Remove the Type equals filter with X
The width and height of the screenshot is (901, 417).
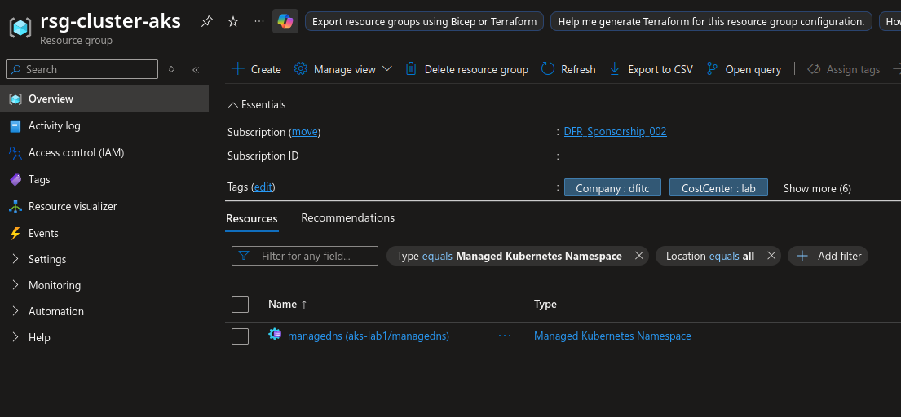(x=638, y=256)
